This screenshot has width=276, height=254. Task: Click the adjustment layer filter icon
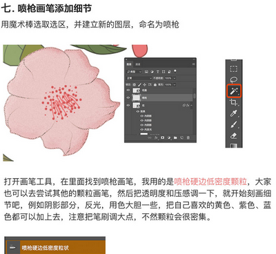[152, 72]
